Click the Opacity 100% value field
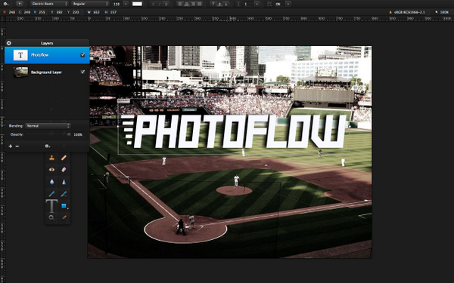The height and width of the screenshot is (283, 454). click(x=78, y=134)
